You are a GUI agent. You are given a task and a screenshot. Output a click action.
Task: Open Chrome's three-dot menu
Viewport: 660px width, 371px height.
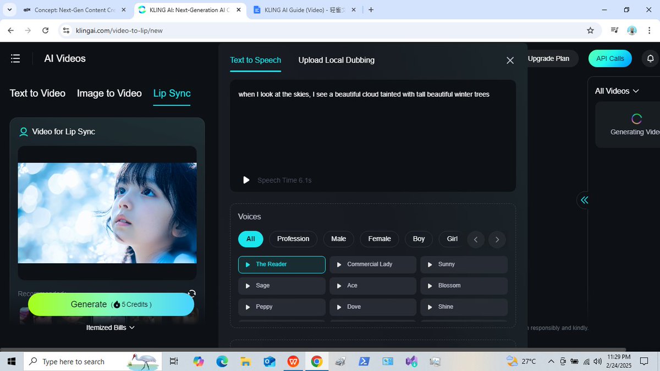tap(650, 31)
